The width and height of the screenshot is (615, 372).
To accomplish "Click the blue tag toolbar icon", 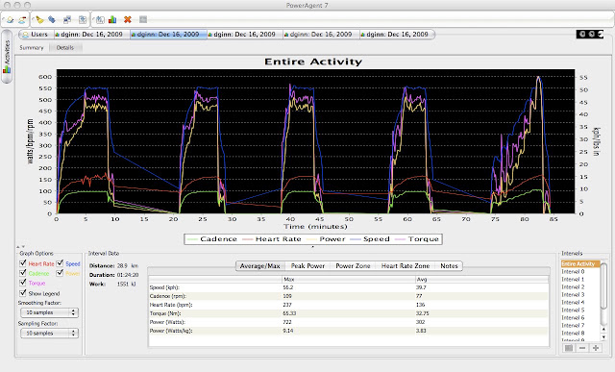I will (52, 19).
